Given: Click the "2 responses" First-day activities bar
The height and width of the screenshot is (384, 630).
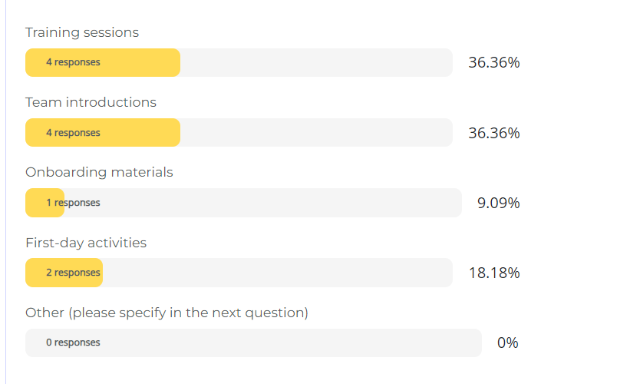Looking at the screenshot, I should click(x=64, y=273).
